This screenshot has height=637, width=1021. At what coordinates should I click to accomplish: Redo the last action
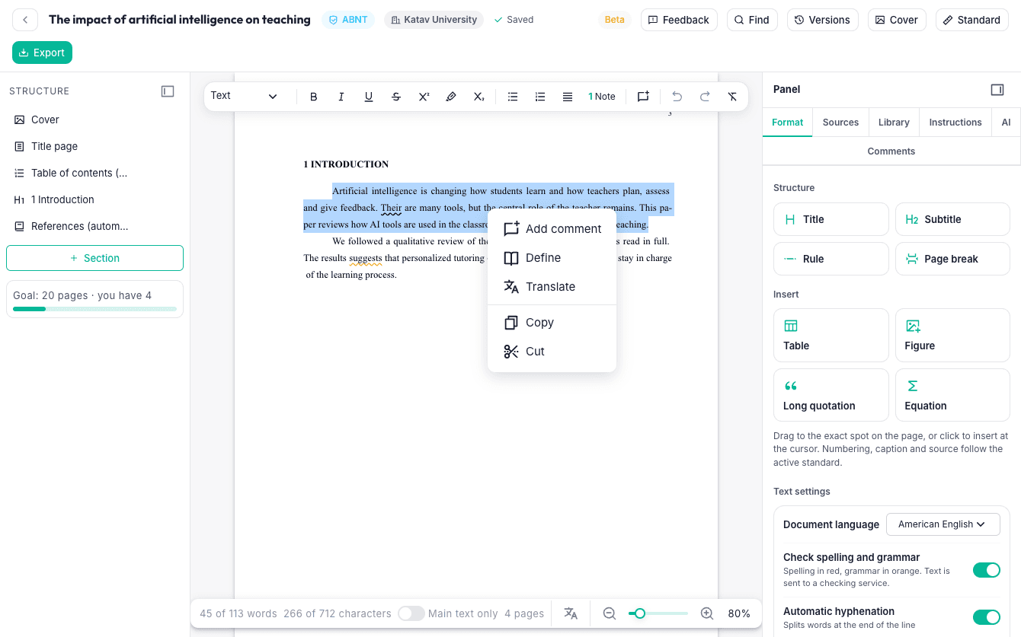705,97
